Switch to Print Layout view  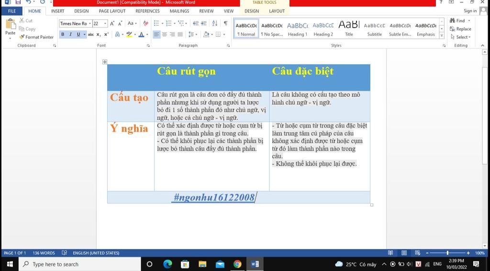coord(404,253)
